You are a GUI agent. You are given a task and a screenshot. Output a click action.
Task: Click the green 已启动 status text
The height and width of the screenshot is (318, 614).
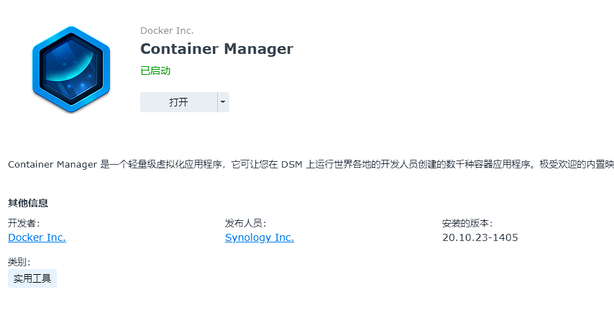click(x=155, y=71)
